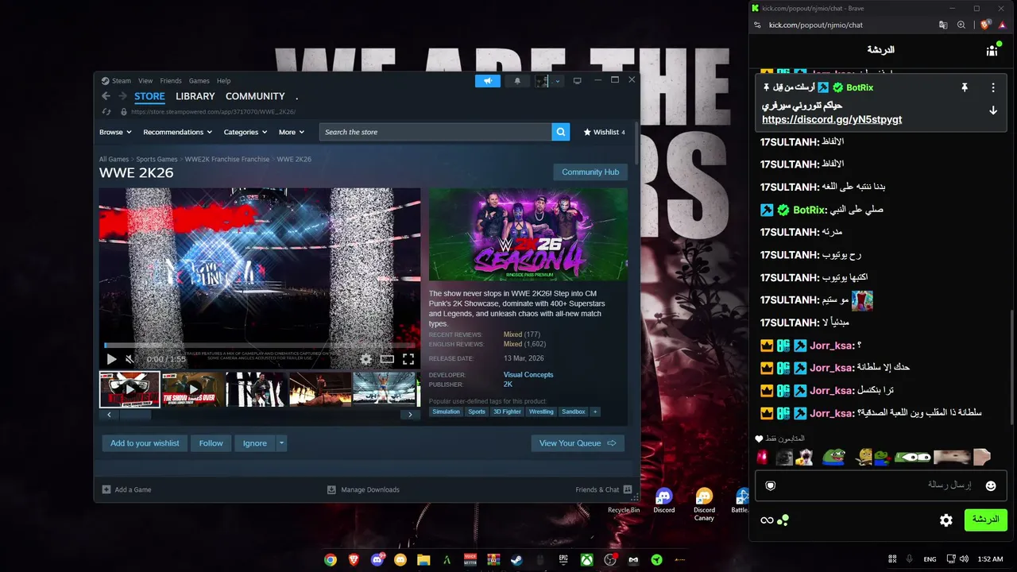Click View Your Queue
Screen dimensions: 1017x572
coord(578,443)
